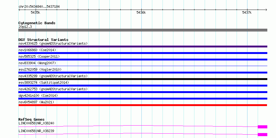The image size is (276, 138).
Task: Click the magenta exon block of NR_038239
Action: (x=262, y=135)
